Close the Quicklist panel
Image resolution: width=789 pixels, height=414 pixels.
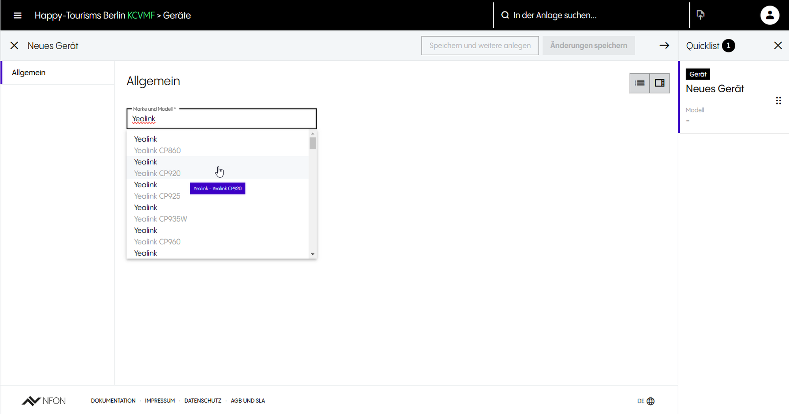pyautogui.click(x=778, y=46)
